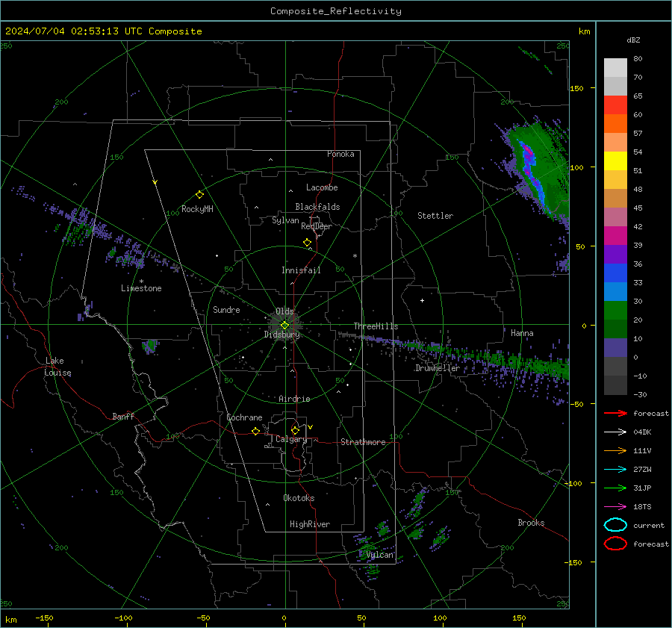The image size is (672, 628).
Task: Click the yellow diamond marker near Cochrane
Action: [255, 431]
